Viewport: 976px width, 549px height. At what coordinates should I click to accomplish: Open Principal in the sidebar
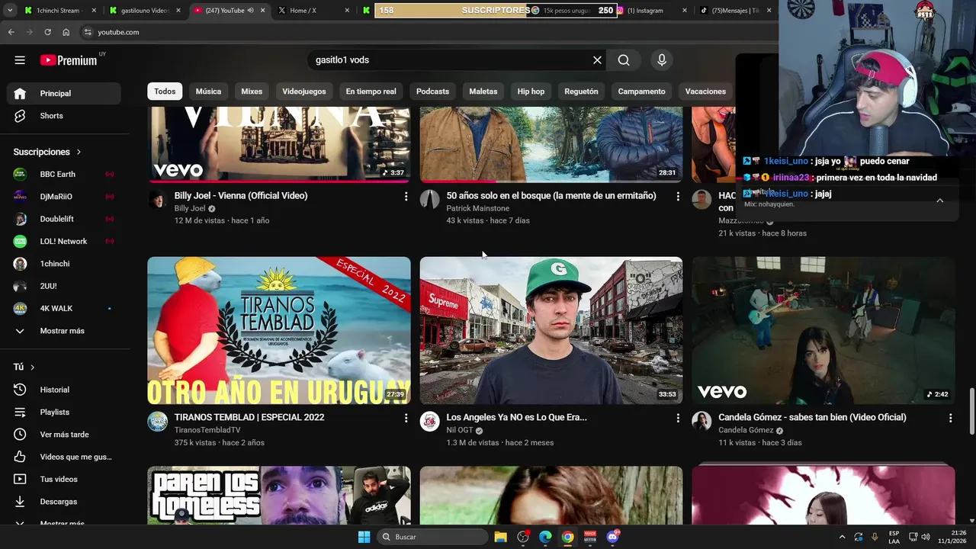[x=63, y=93]
